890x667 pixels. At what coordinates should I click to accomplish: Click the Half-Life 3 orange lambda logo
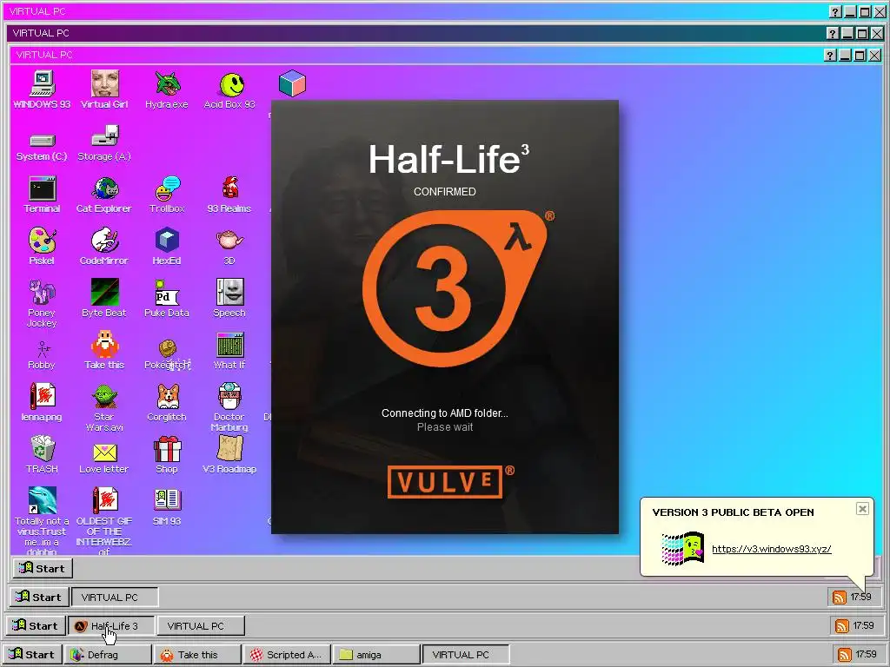454,288
